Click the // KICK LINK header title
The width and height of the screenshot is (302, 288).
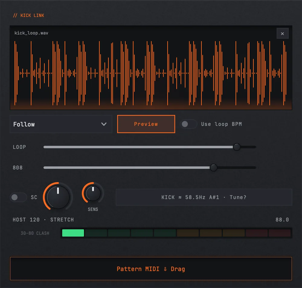28,15
